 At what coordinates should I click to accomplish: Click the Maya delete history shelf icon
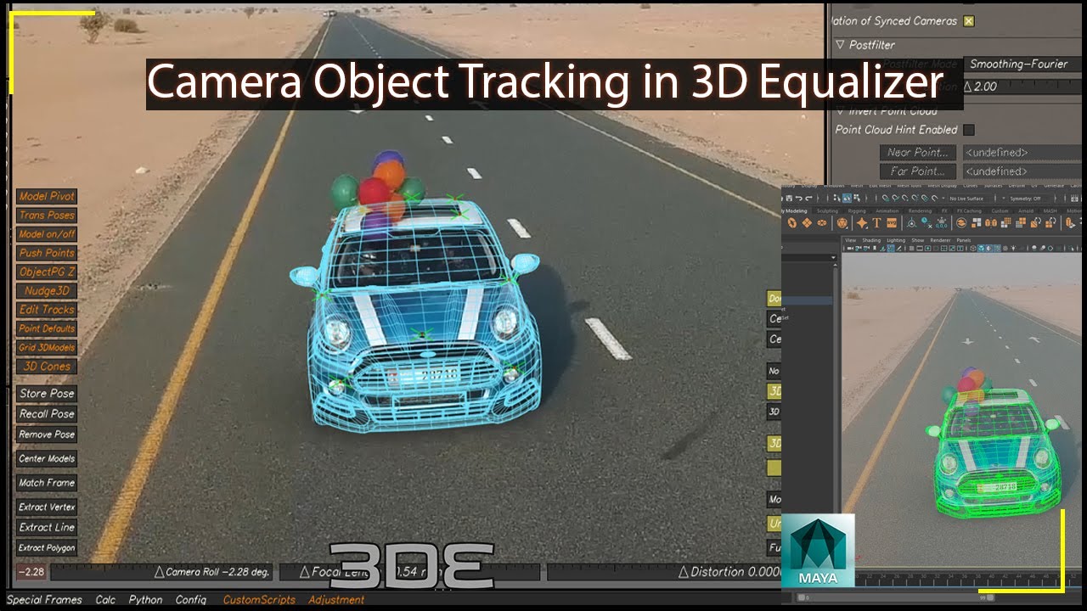(x=926, y=223)
